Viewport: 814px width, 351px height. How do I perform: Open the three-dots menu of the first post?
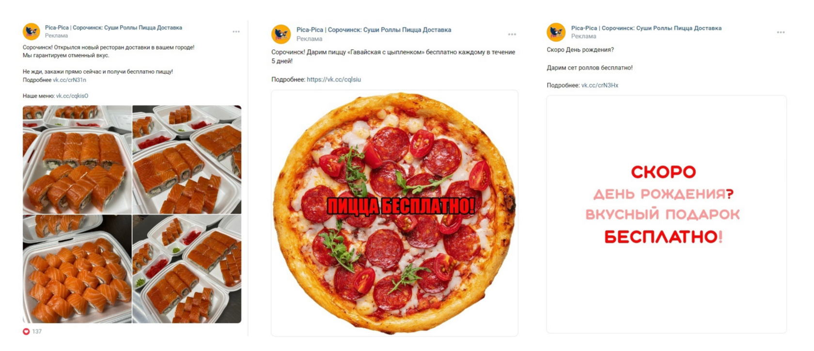(236, 31)
